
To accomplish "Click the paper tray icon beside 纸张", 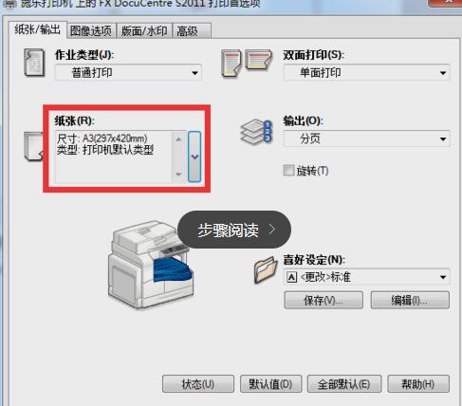I will (33, 146).
